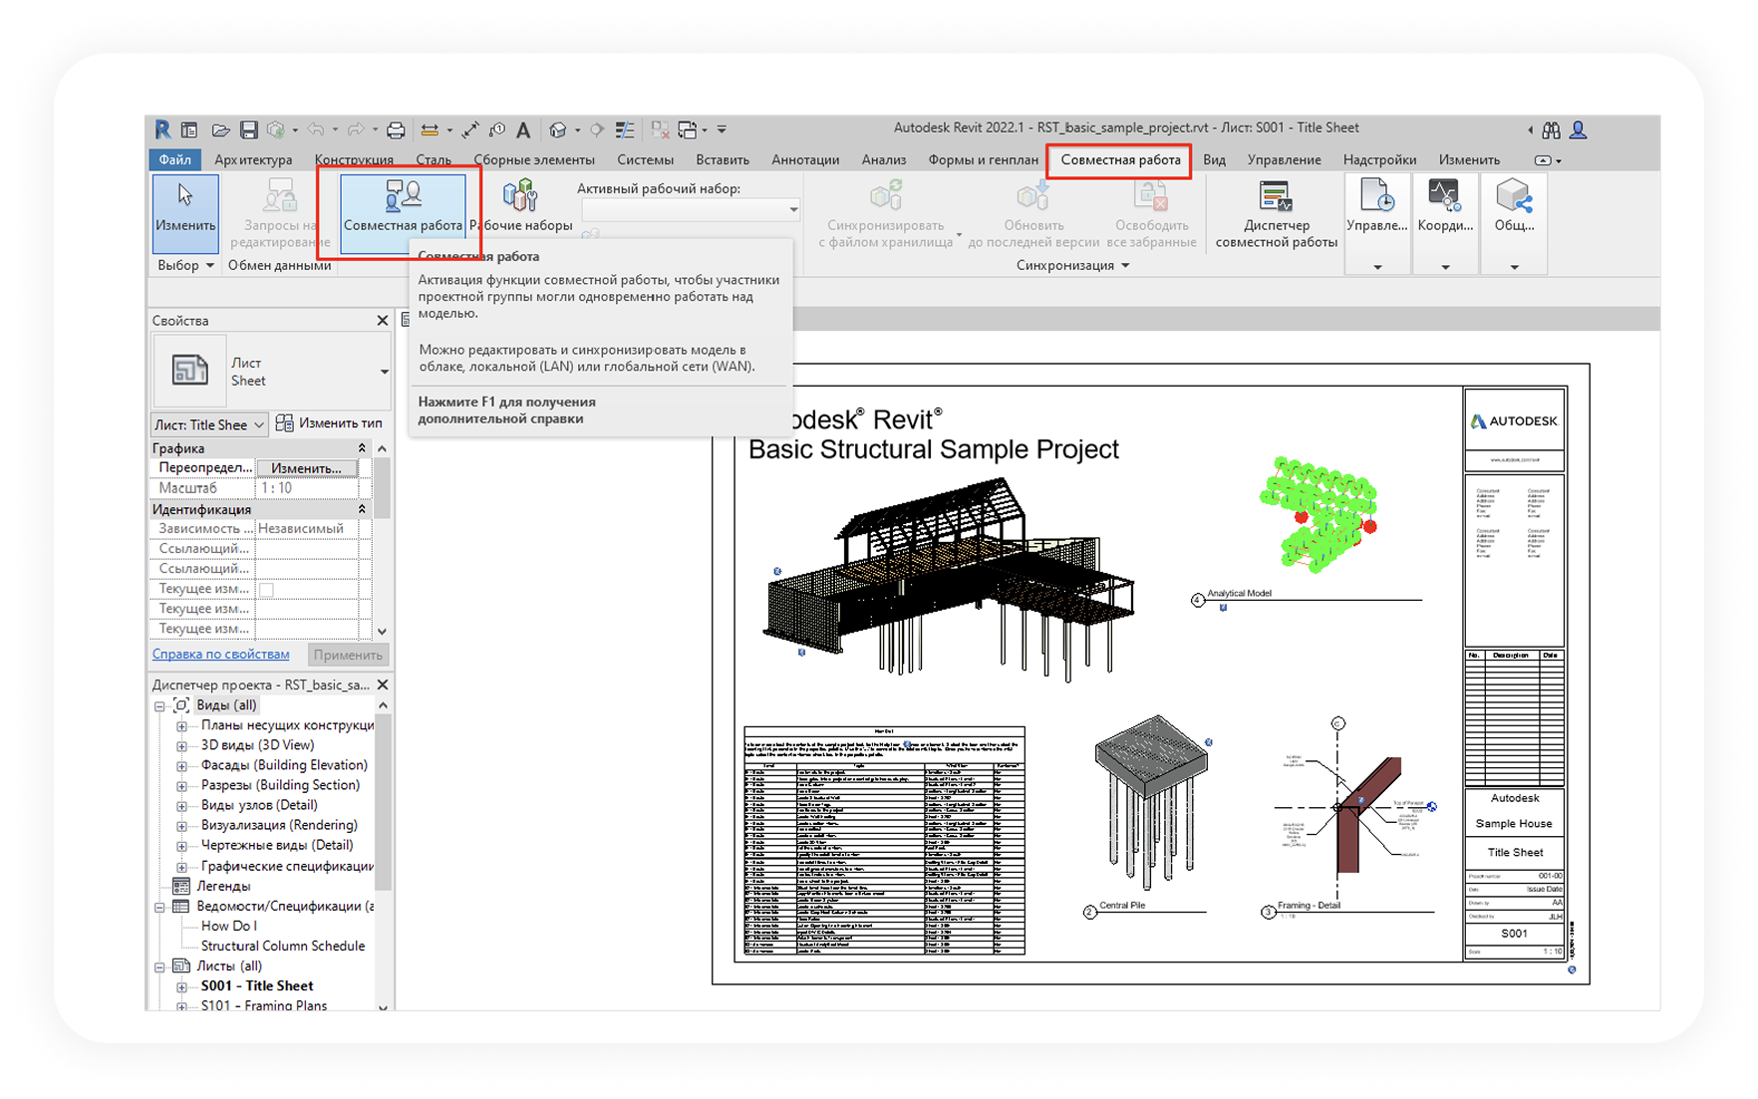Click the Справка по свойствам link

[x=220, y=655]
